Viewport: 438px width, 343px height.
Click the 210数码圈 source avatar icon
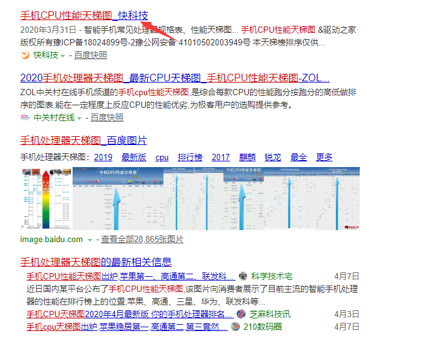click(235, 327)
